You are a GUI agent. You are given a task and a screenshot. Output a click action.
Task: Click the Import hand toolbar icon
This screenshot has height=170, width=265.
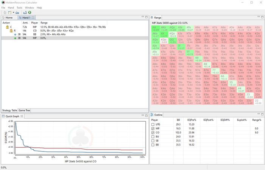[17, 12]
